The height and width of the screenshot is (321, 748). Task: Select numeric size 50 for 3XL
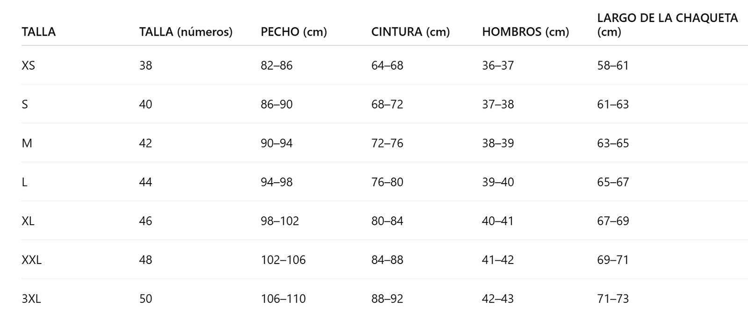tap(145, 299)
